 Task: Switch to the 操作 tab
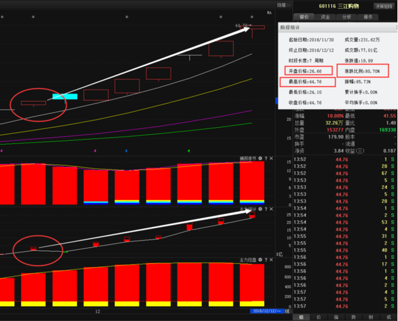tap(368, 17)
